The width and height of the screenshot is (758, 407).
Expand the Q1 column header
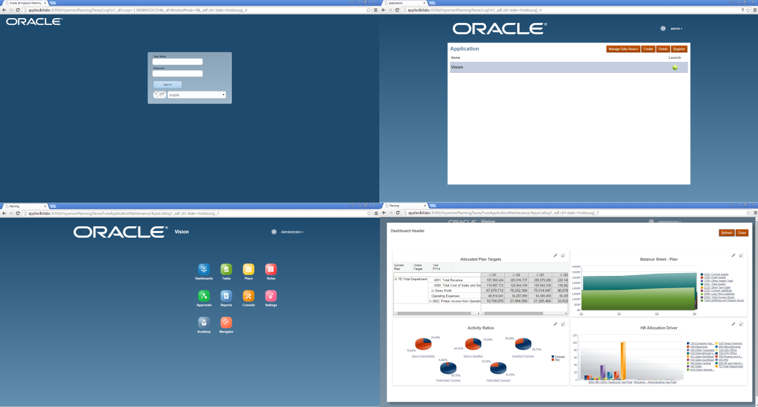[x=489, y=274]
